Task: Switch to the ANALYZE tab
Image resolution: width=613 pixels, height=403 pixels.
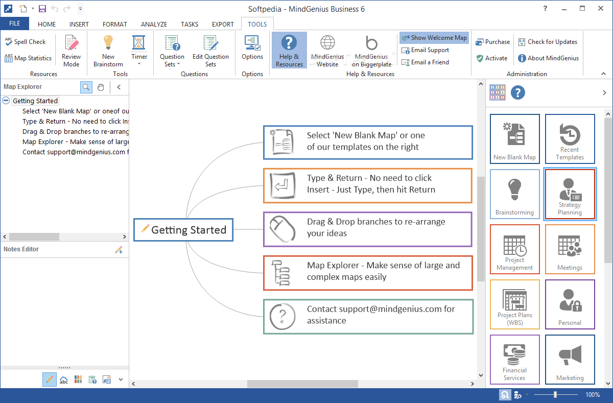Action: pyautogui.click(x=154, y=24)
